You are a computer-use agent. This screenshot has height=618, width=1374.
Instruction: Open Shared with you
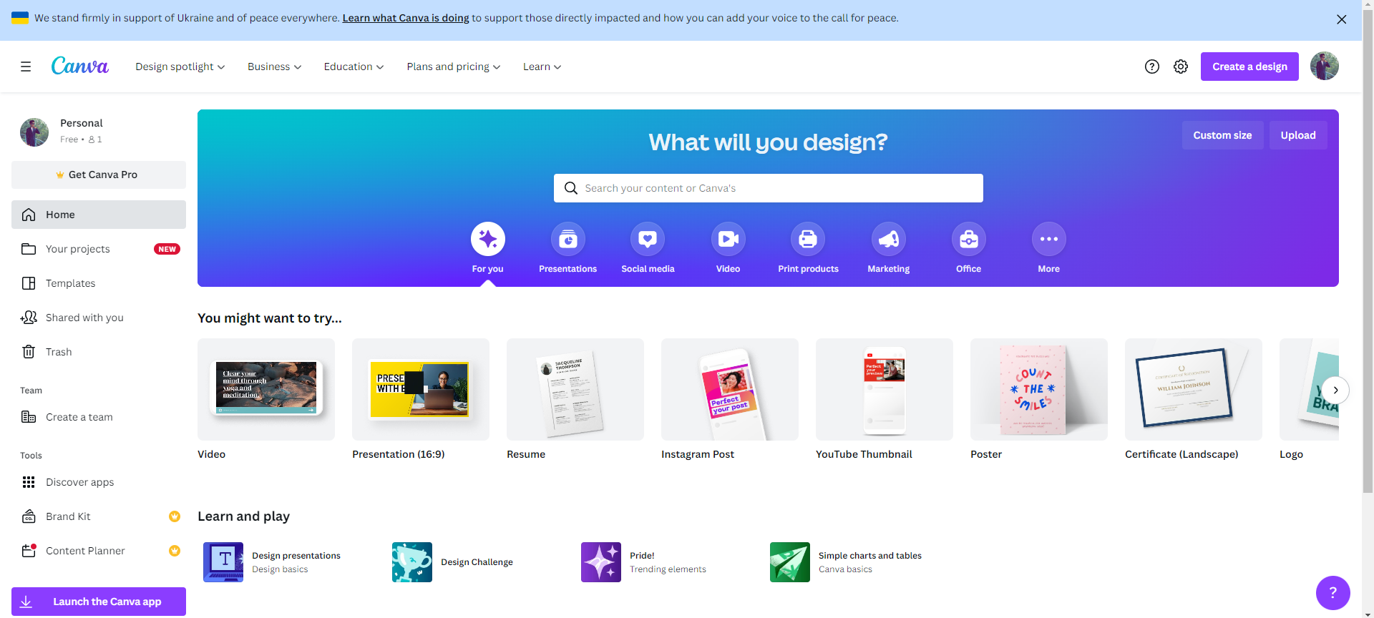(x=99, y=318)
